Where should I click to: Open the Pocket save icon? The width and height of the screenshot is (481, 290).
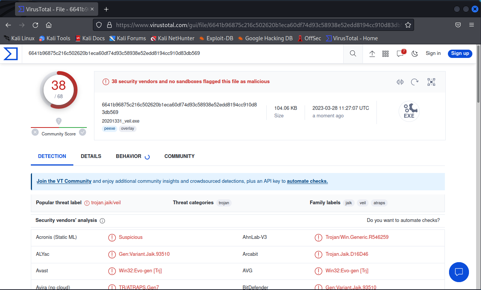click(x=458, y=25)
